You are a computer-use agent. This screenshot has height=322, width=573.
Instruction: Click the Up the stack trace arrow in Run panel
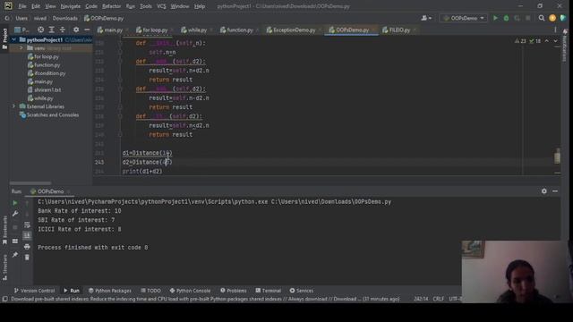pos(27,203)
